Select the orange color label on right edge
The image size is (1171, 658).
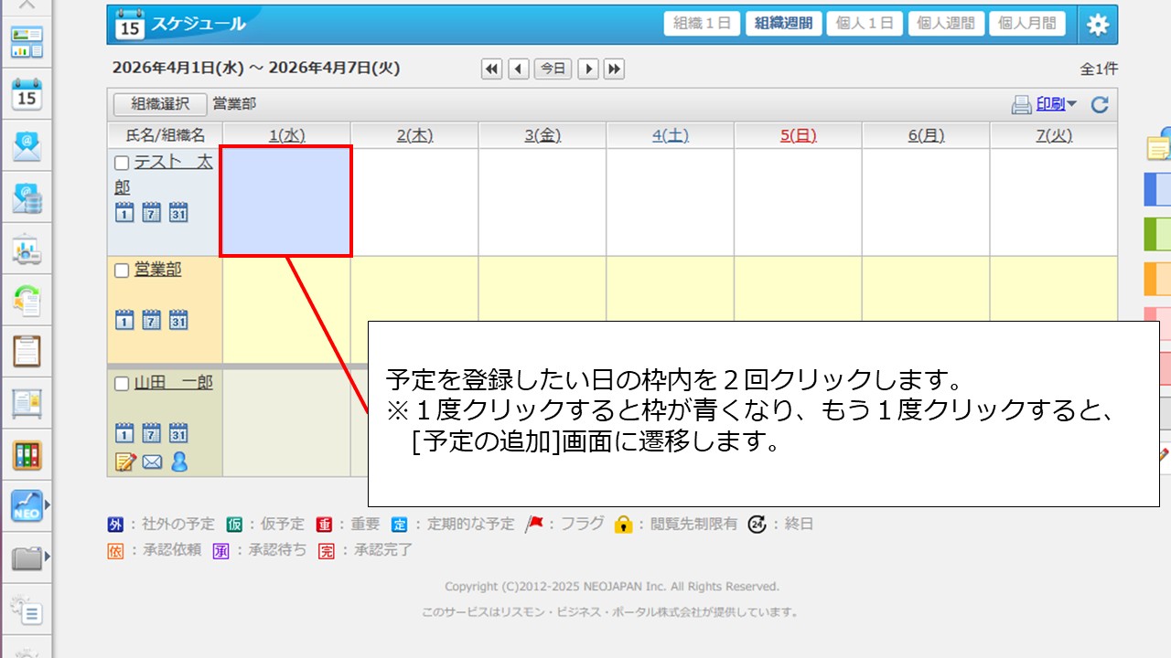(x=1158, y=279)
